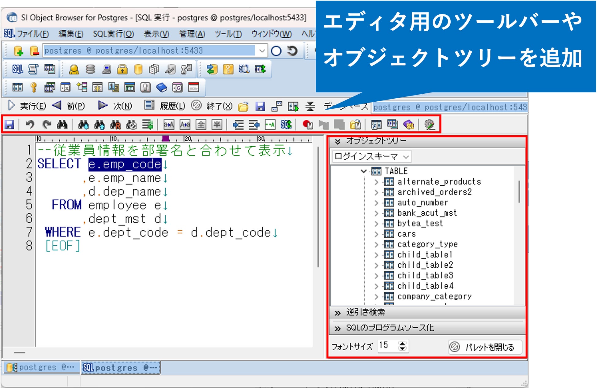The height and width of the screenshot is (388, 597).
Task: Click the full-width conversion icon (全)
Action: pyautogui.click(x=201, y=125)
